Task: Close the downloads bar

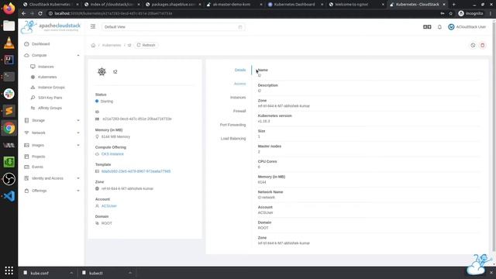Action: [491, 273]
